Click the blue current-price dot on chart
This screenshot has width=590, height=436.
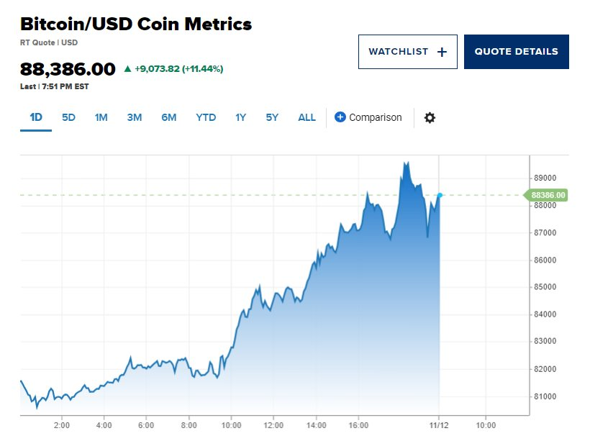pos(440,195)
